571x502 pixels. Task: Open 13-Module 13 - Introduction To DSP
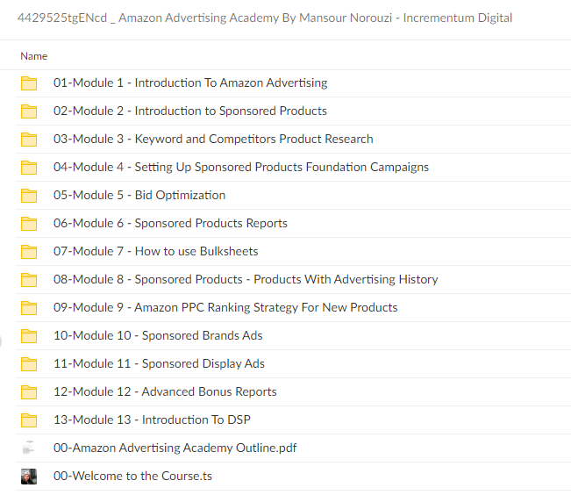(152, 420)
